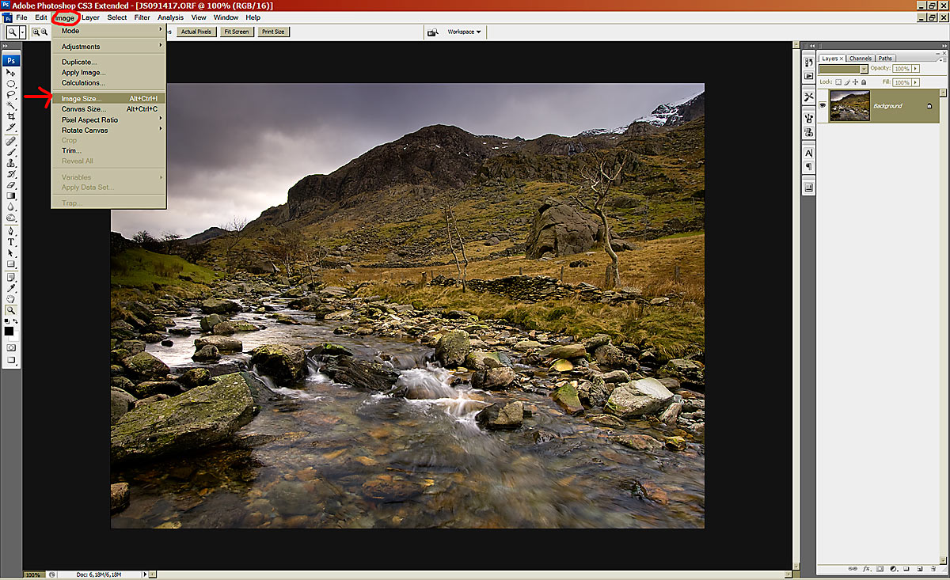Create new adjustment layer icon
The height and width of the screenshot is (580, 950).
click(x=893, y=568)
